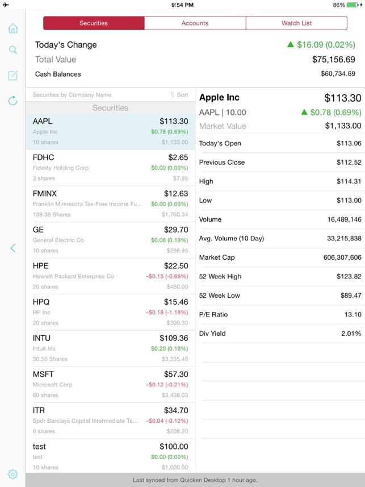
Task: Switch to the Accounts tab
Action: 195,23
